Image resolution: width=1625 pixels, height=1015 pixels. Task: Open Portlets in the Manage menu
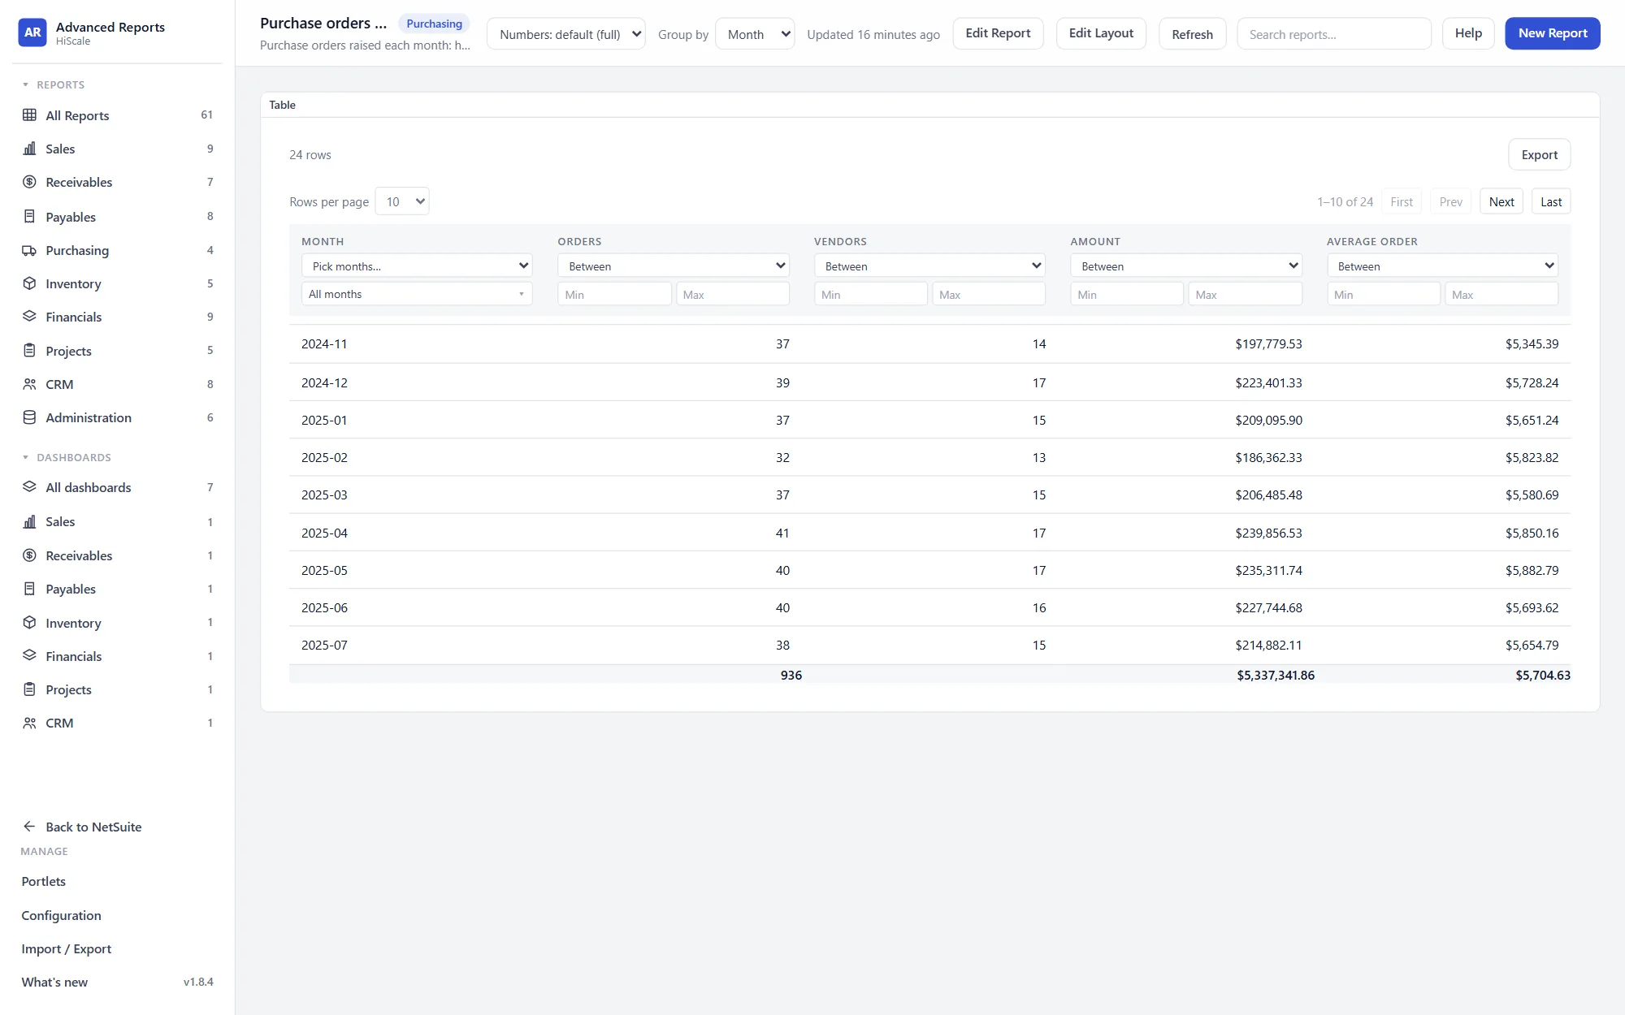point(43,881)
